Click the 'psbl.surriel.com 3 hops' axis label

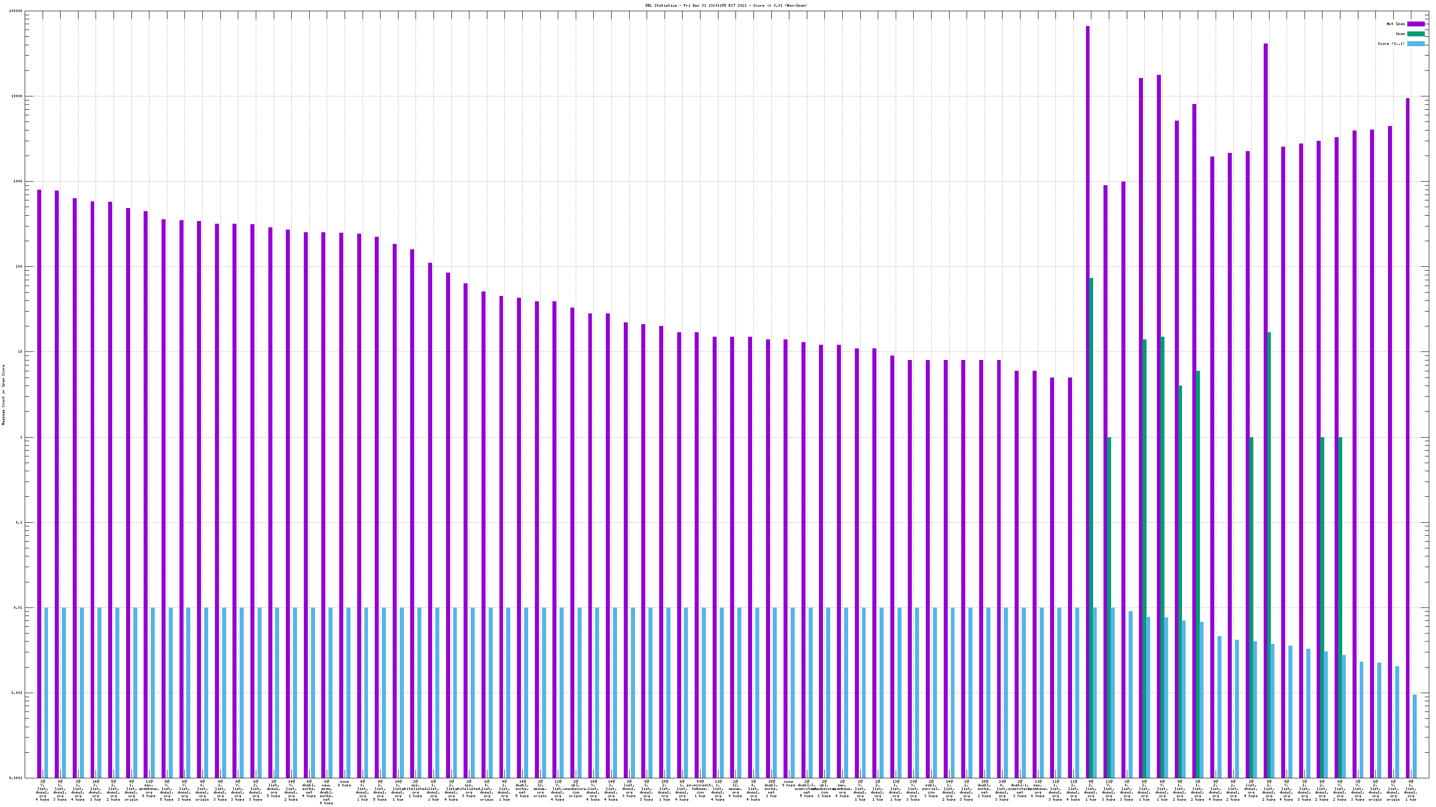(x=932, y=789)
